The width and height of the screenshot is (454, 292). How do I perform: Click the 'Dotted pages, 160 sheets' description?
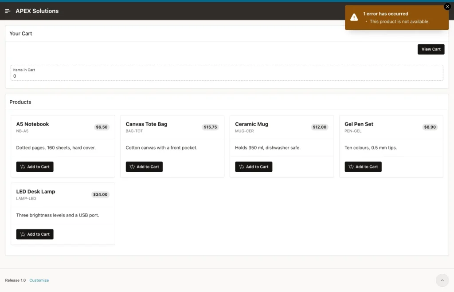pyautogui.click(x=56, y=148)
